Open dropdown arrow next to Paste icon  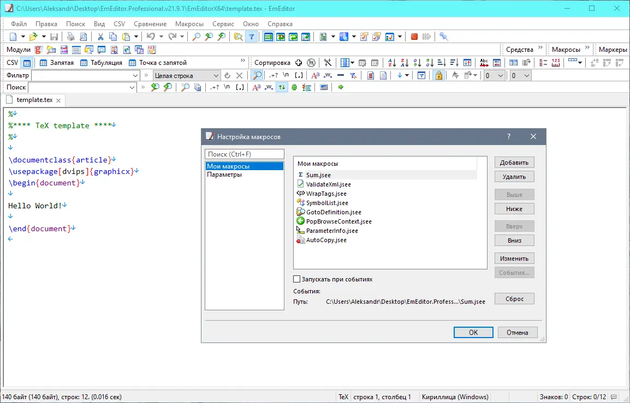[x=136, y=37]
